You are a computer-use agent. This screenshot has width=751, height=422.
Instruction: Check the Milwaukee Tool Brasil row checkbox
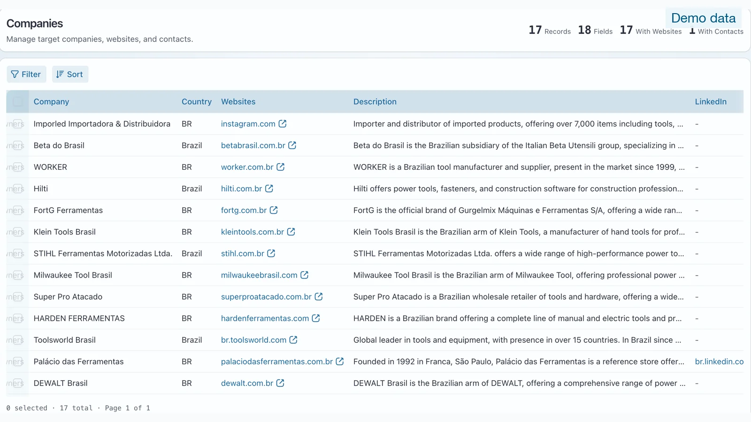(18, 275)
